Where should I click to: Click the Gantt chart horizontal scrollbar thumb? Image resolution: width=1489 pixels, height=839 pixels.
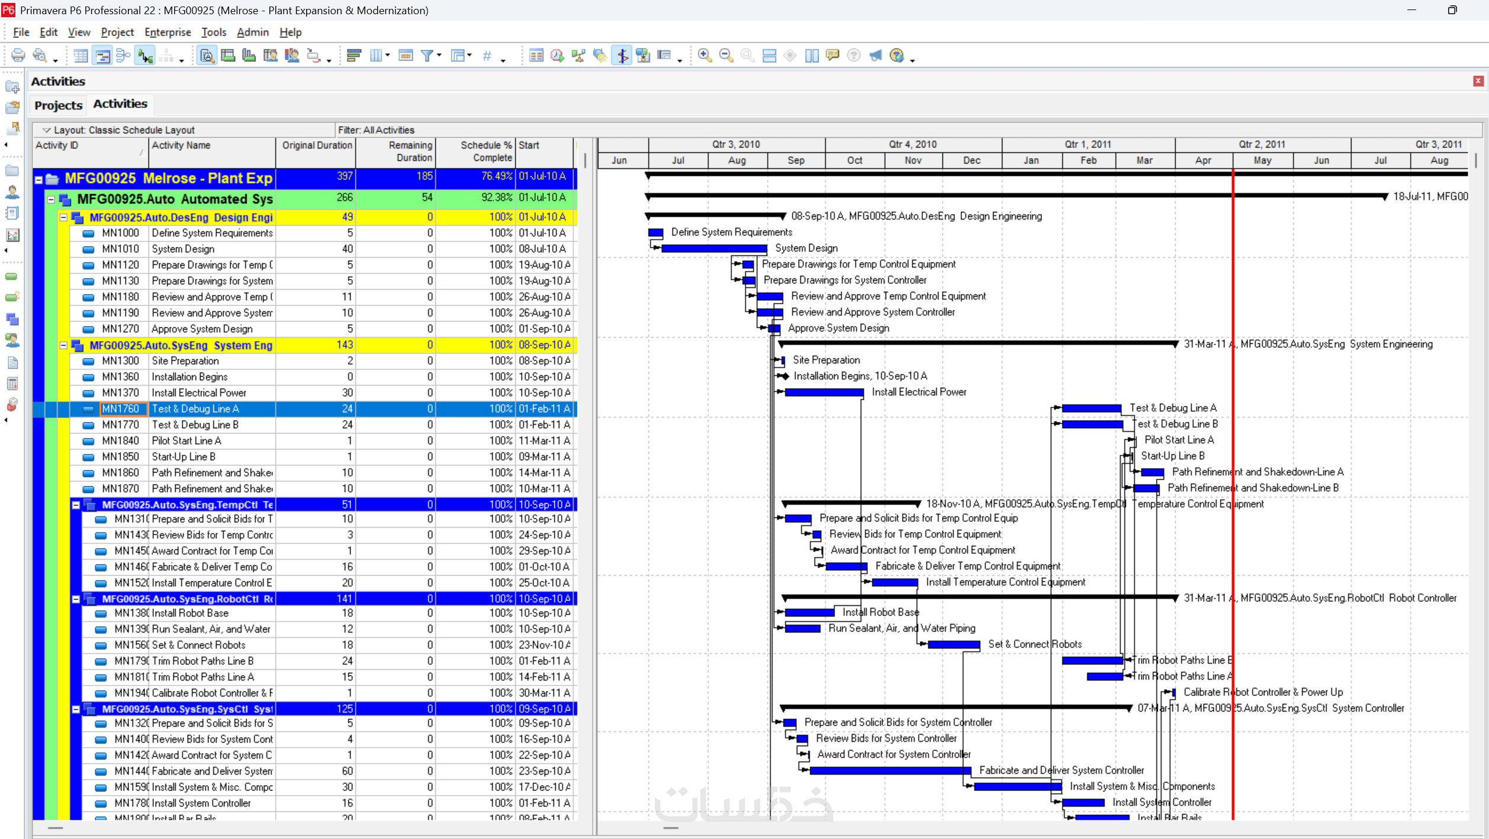[x=671, y=828]
